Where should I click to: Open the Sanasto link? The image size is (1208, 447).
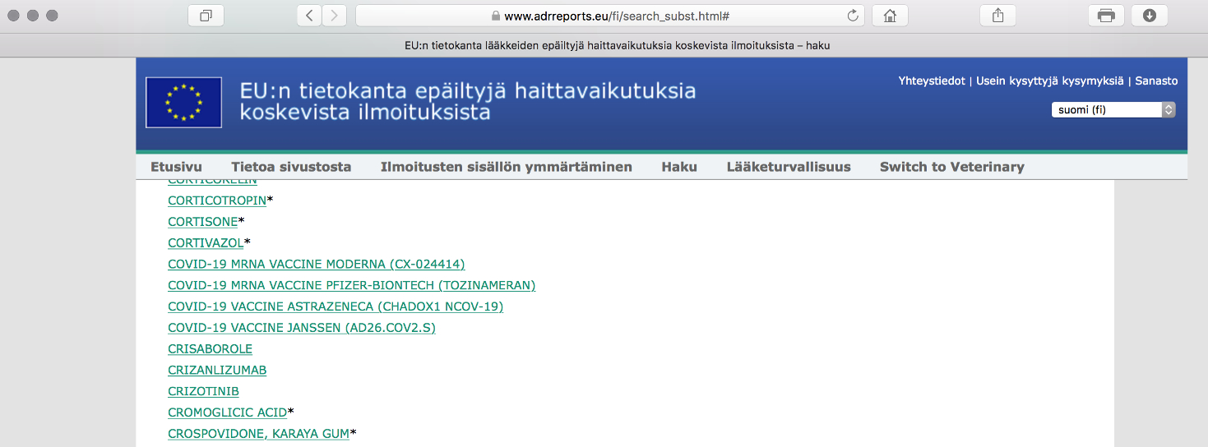tap(1157, 81)
